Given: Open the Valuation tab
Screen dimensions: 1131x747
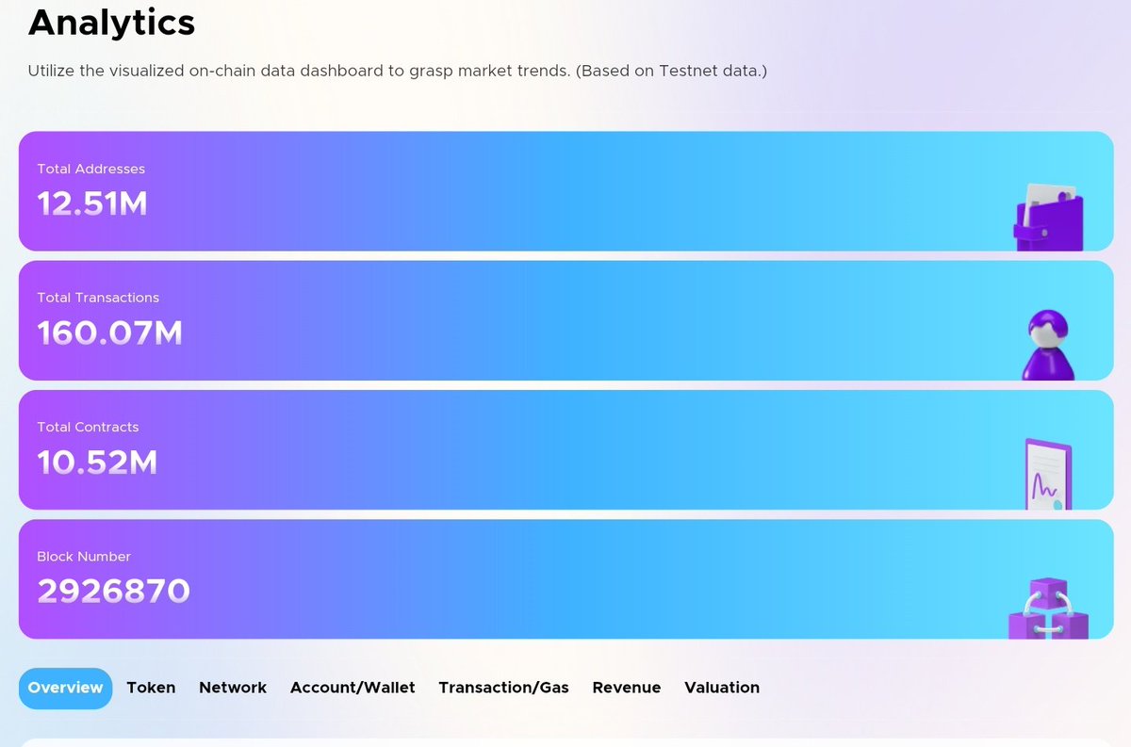Looking at the screenshot, I should [722, 688].
